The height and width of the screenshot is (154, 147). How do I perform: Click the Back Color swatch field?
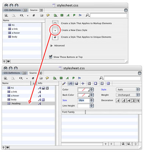[84, 95]
